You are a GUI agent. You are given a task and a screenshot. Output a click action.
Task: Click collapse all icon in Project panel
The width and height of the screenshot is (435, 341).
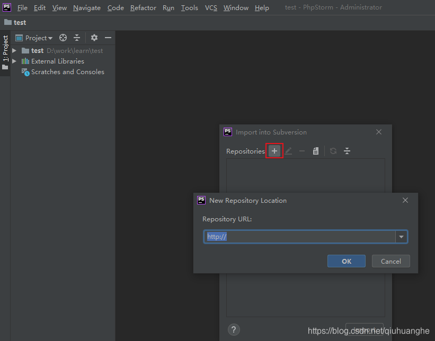click(x=77, y=38)
